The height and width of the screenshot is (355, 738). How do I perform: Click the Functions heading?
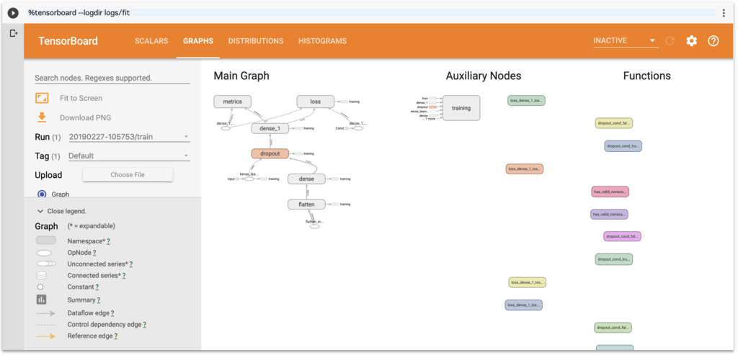tap(647, 76)
